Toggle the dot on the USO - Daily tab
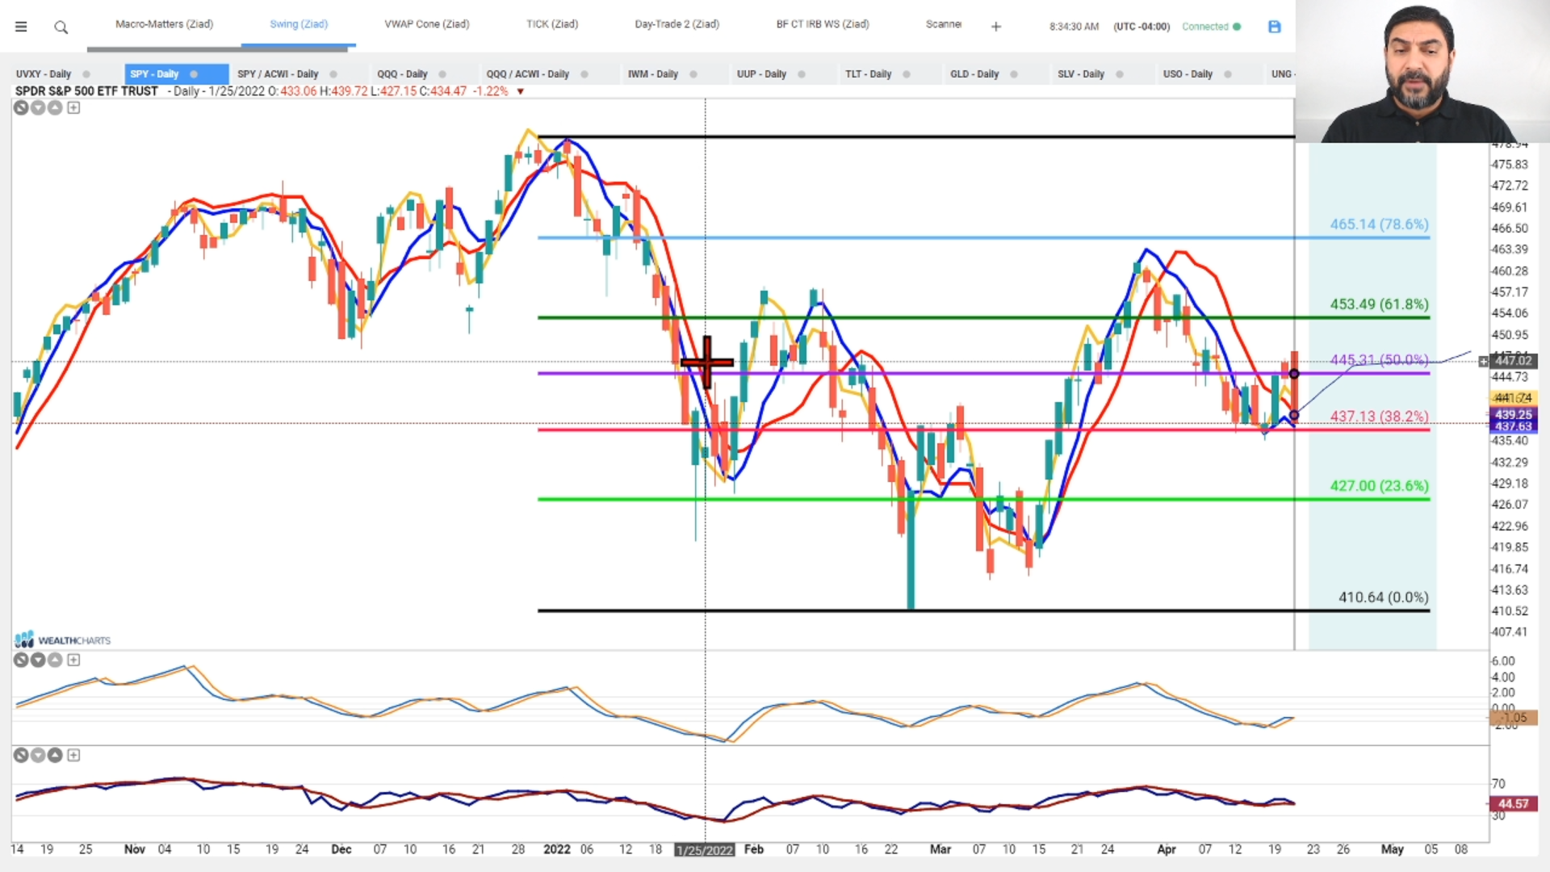 click(1228, 74)
